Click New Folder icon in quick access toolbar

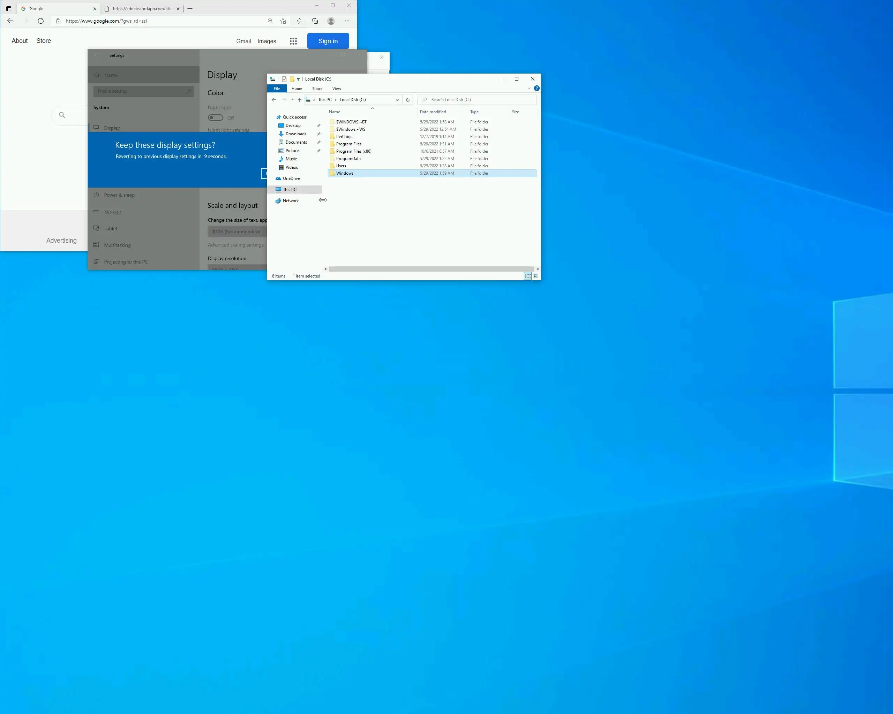tap(292, 79)
